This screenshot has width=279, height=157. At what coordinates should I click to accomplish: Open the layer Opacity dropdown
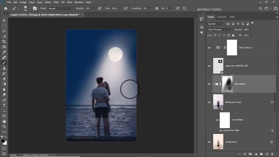pos(252,30)
